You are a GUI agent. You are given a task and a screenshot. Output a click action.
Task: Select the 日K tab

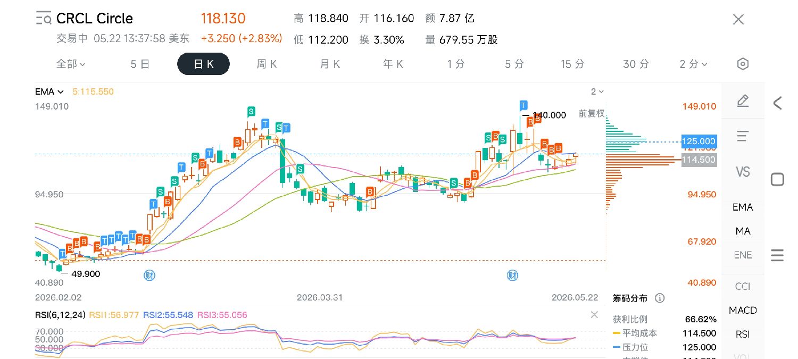pyautogui.click(x=203, y=64)
